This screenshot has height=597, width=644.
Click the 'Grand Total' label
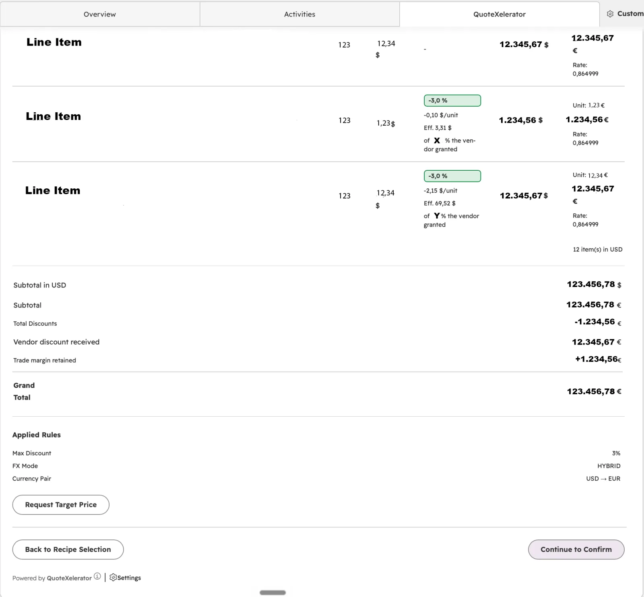coord(24,391)
